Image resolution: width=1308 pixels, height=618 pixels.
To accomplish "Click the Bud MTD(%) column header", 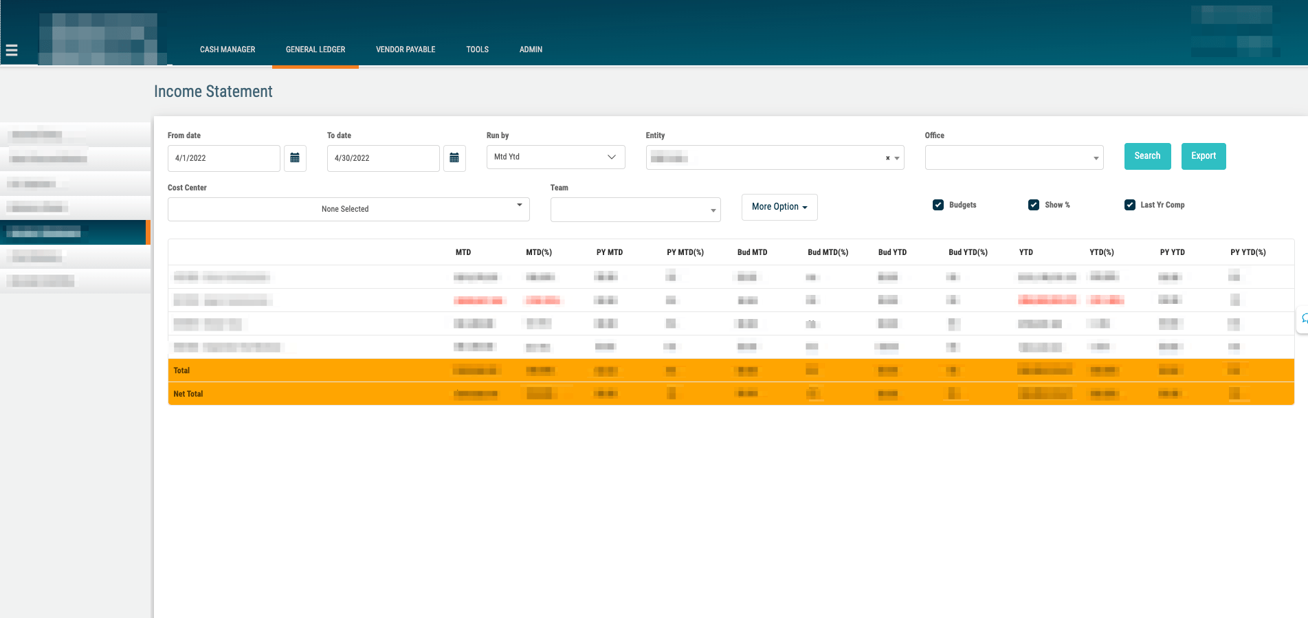I will click(x=828, y=252).
